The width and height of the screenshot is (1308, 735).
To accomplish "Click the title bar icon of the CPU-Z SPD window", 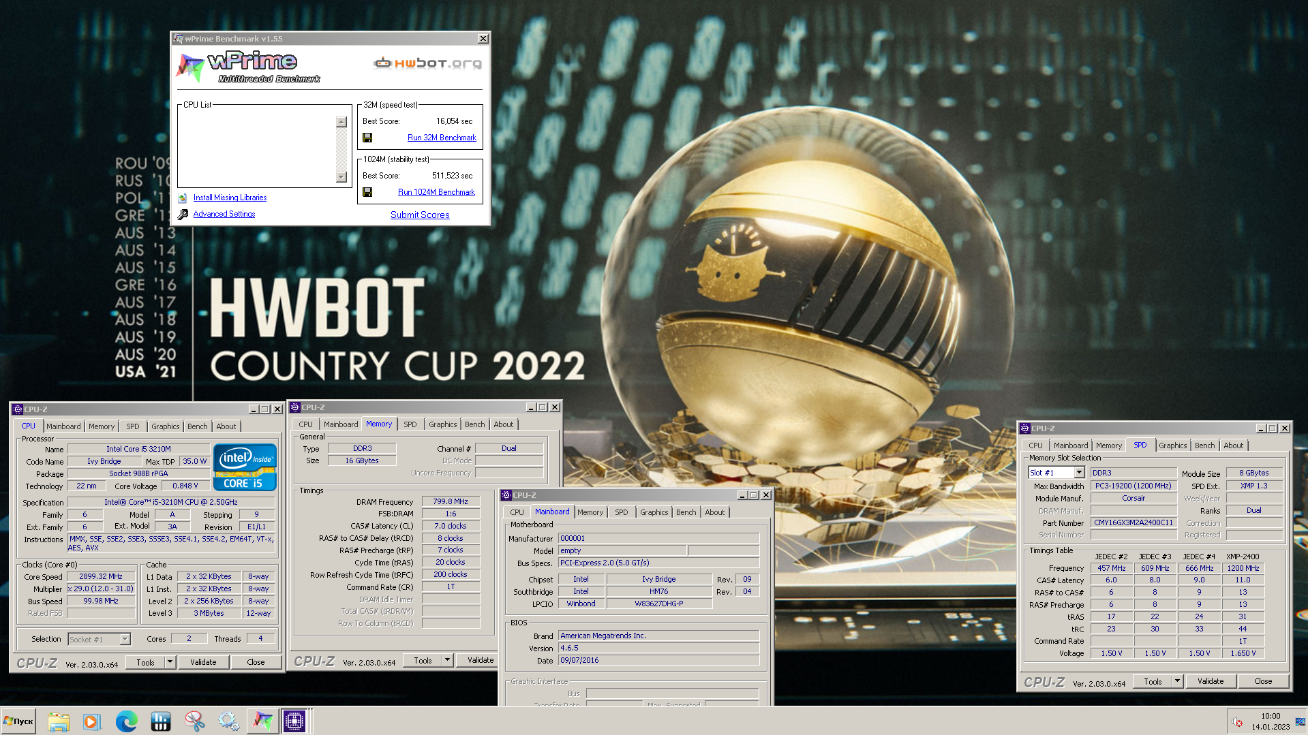I will coord(1024,428).
